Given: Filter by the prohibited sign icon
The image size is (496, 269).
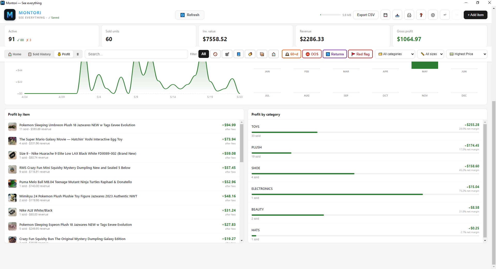Looking at the screenshot, I should (x=215, y=54).
